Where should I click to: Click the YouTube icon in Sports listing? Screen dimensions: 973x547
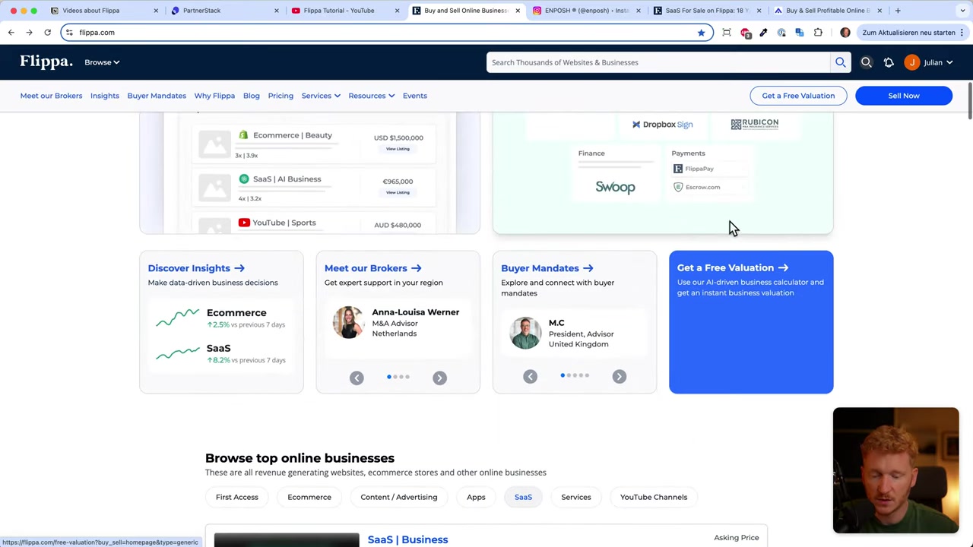[244, 223]
